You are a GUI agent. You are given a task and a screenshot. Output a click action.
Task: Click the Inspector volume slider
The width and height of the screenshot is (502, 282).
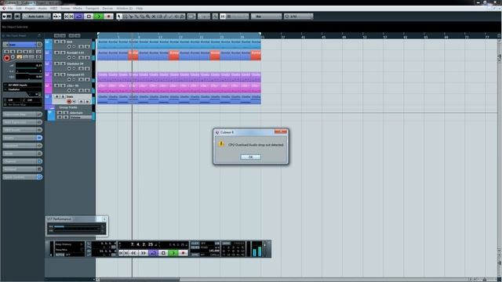[x=29, y=65]
